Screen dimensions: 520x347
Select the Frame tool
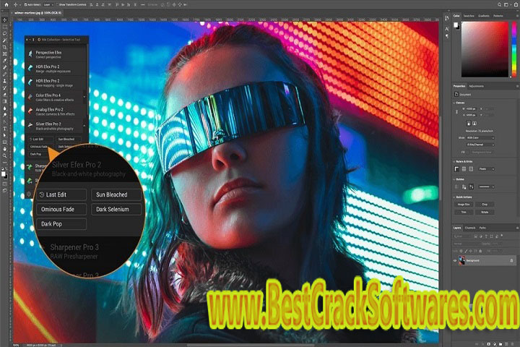point(4,53)
